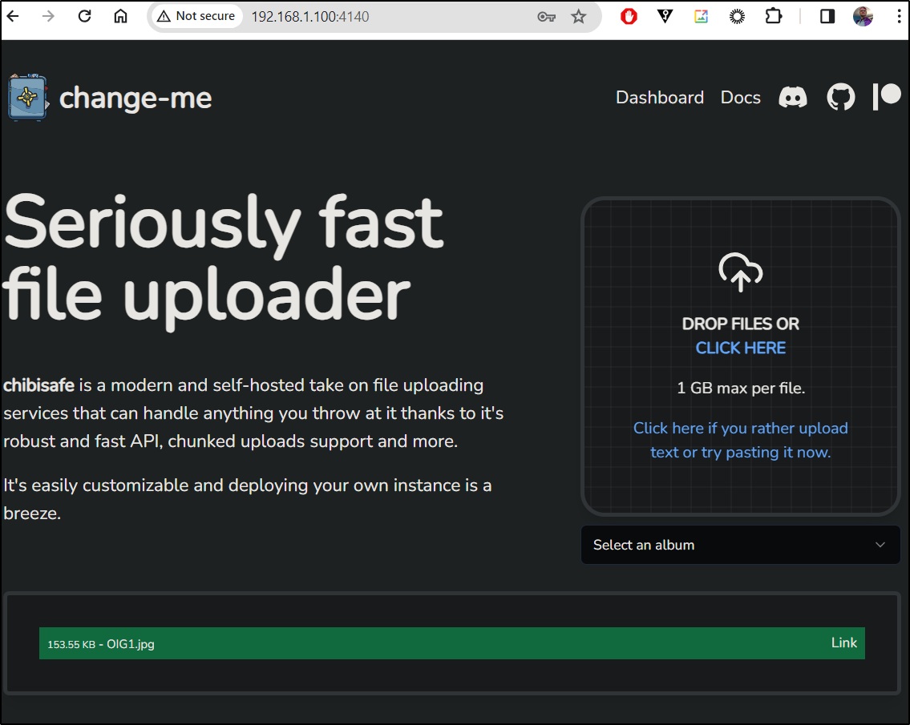
Task: Click the change-me site title
Action: coord(135,98)
